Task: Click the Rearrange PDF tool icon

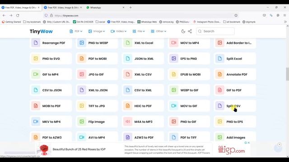Action: coord(36,43)
